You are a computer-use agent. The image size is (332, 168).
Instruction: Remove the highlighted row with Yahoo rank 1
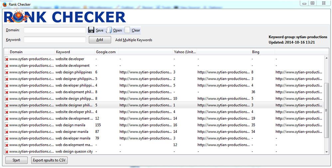(7, 105)
